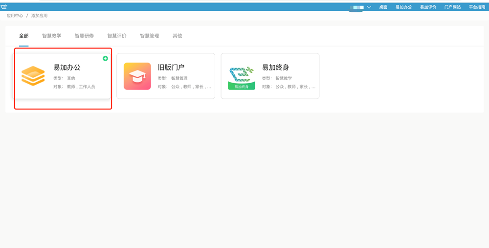Open 易加办公 from the top navigation bar

403,7
